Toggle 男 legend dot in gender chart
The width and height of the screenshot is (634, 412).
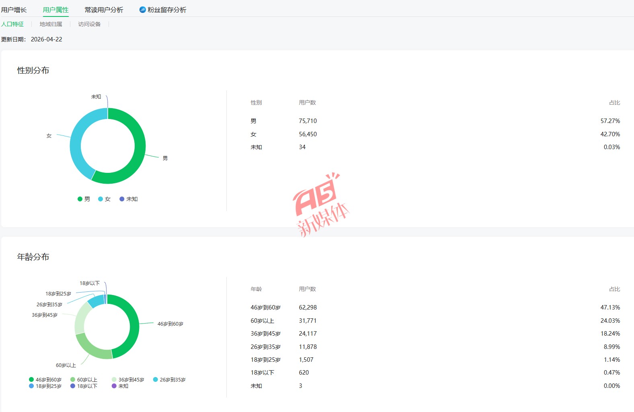coord(80,199)
